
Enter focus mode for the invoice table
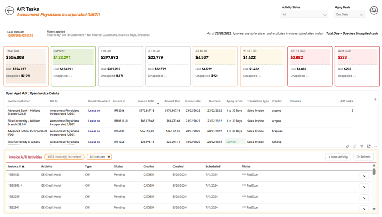tap(369, 146)
